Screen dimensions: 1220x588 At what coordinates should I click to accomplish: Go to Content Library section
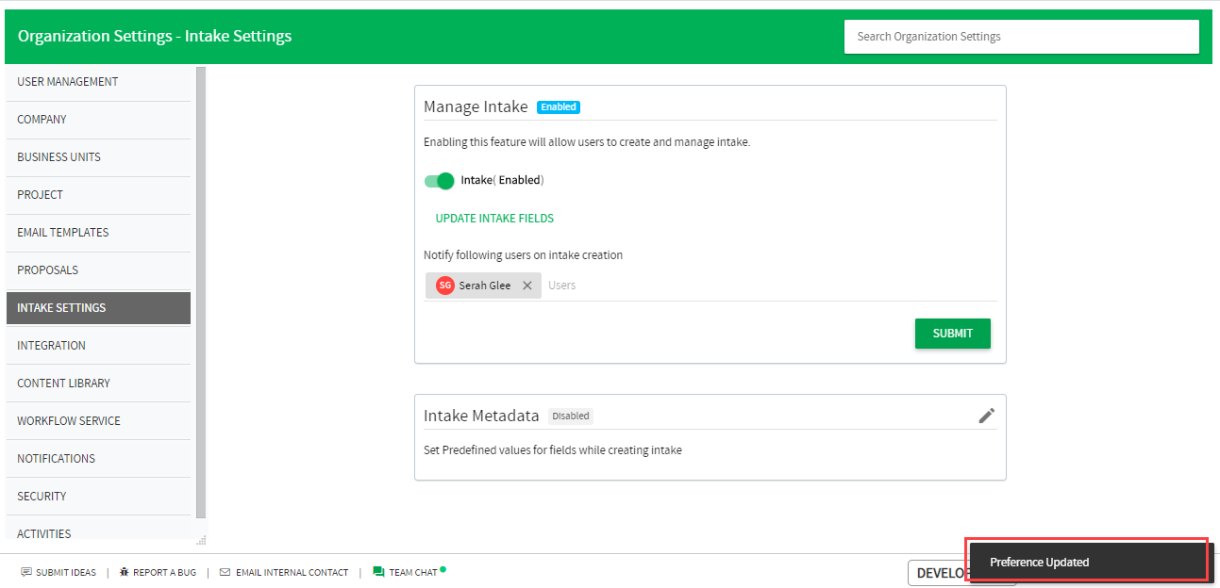pos(98,384)
